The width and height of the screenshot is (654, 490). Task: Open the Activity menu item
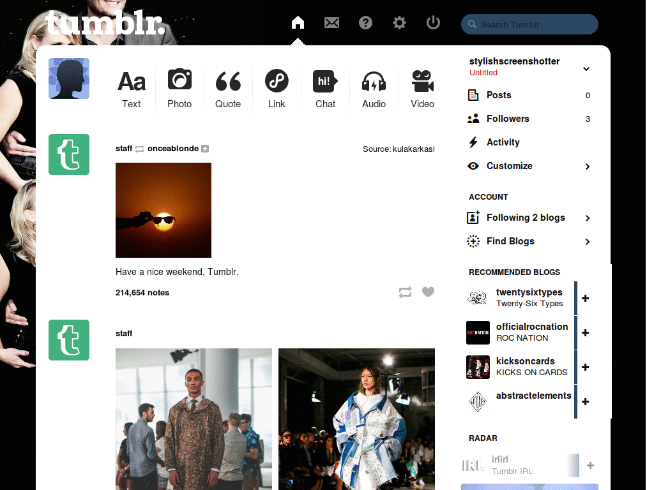(x=503, y=142)
